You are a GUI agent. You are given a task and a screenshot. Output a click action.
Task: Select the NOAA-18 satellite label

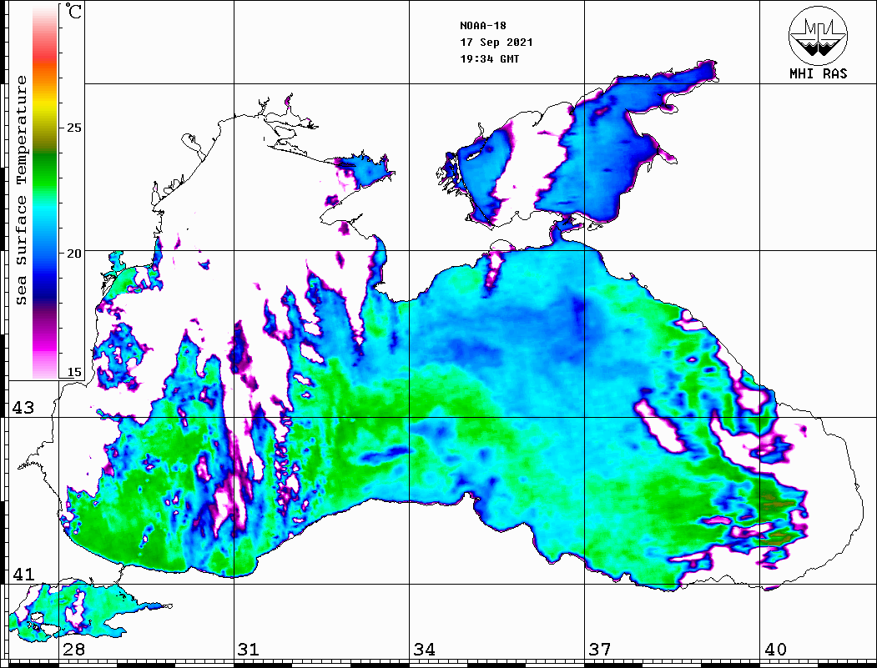pyautogui.click(x=482, y=26)
